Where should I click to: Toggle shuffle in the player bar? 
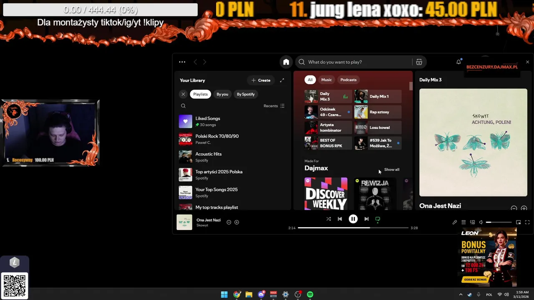point(328,219)
